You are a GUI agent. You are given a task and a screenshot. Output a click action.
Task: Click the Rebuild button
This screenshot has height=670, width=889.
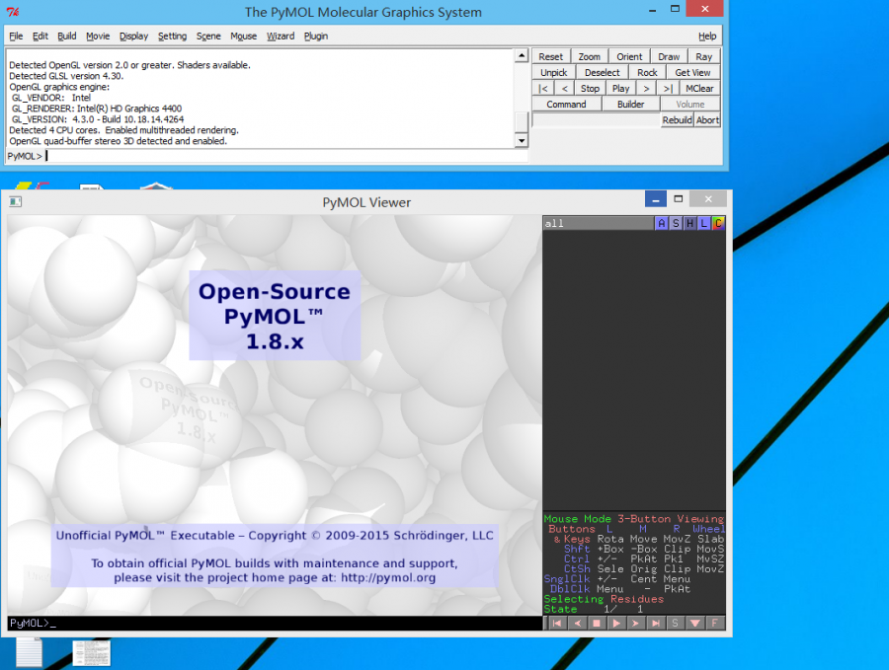(677, 120)
